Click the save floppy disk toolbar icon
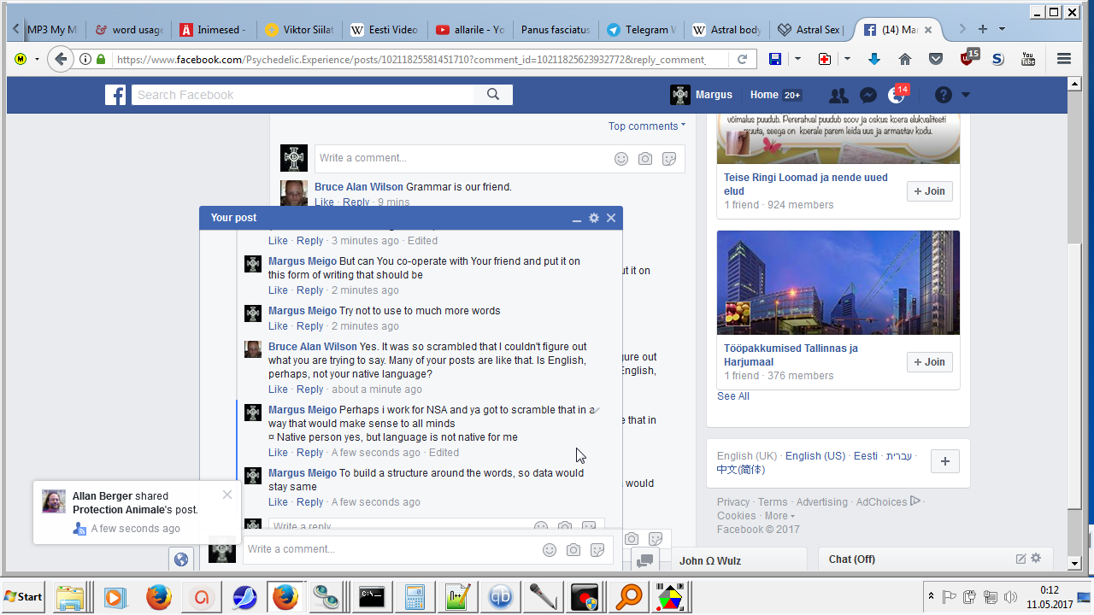Image resolution: width=1094 pixels, height=615 pixels. (774, 59)
